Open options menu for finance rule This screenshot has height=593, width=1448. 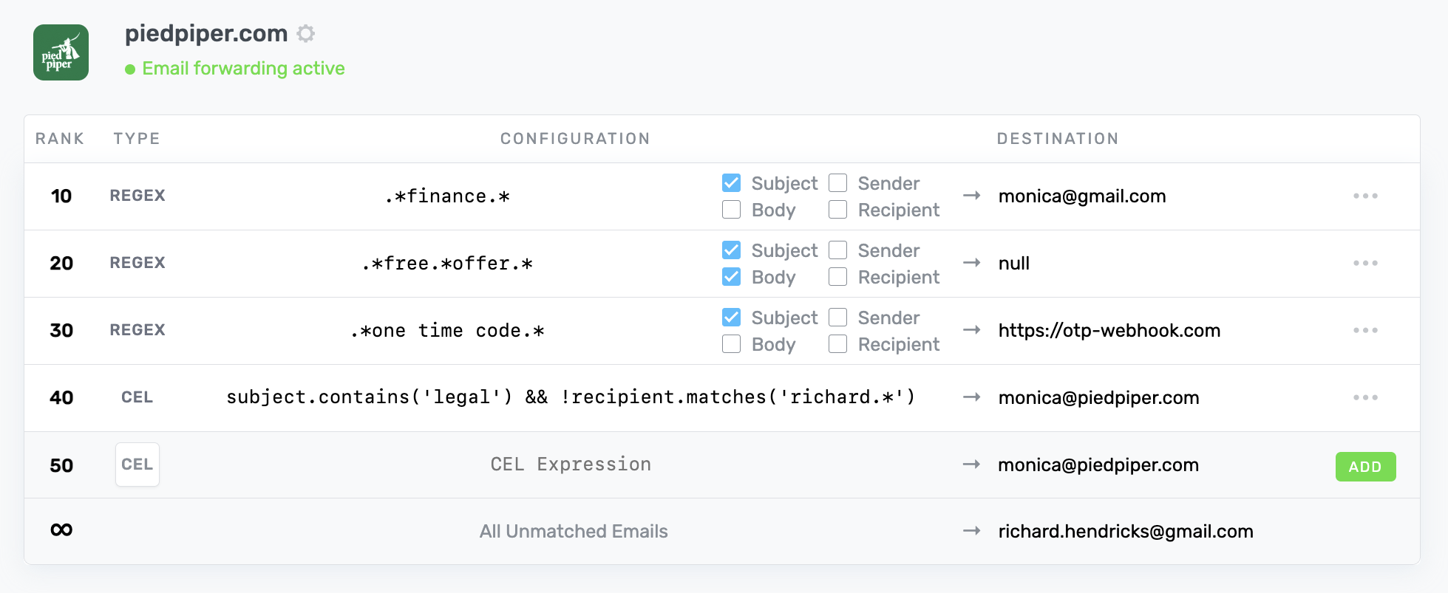pyautogui.click(x=1364, y=196)
